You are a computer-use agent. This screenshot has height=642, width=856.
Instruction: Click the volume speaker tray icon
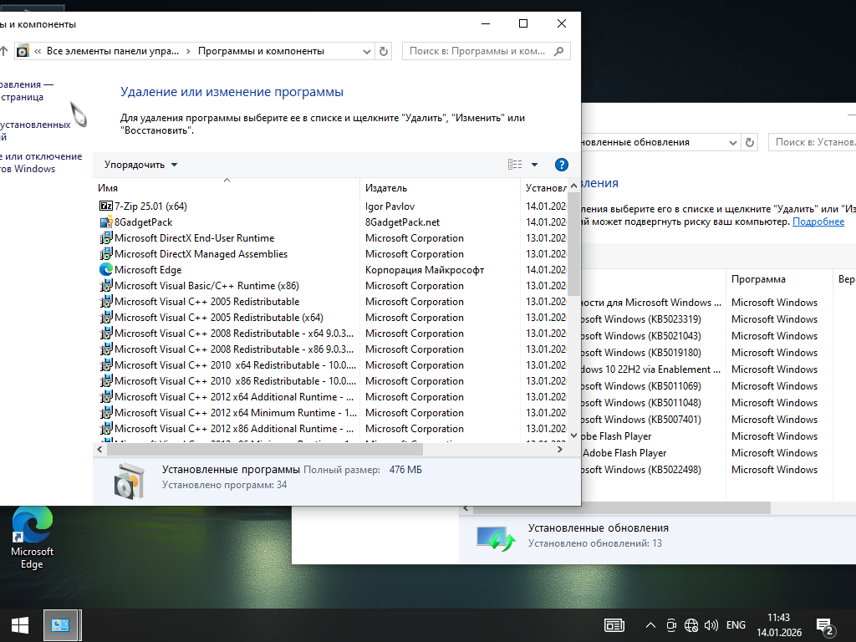711,625
